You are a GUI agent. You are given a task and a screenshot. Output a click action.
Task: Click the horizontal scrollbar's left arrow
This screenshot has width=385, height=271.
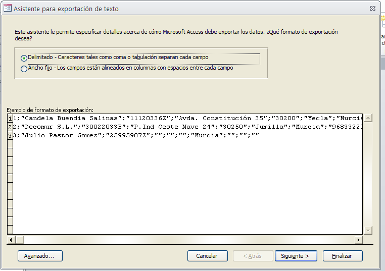click(12, 240)
